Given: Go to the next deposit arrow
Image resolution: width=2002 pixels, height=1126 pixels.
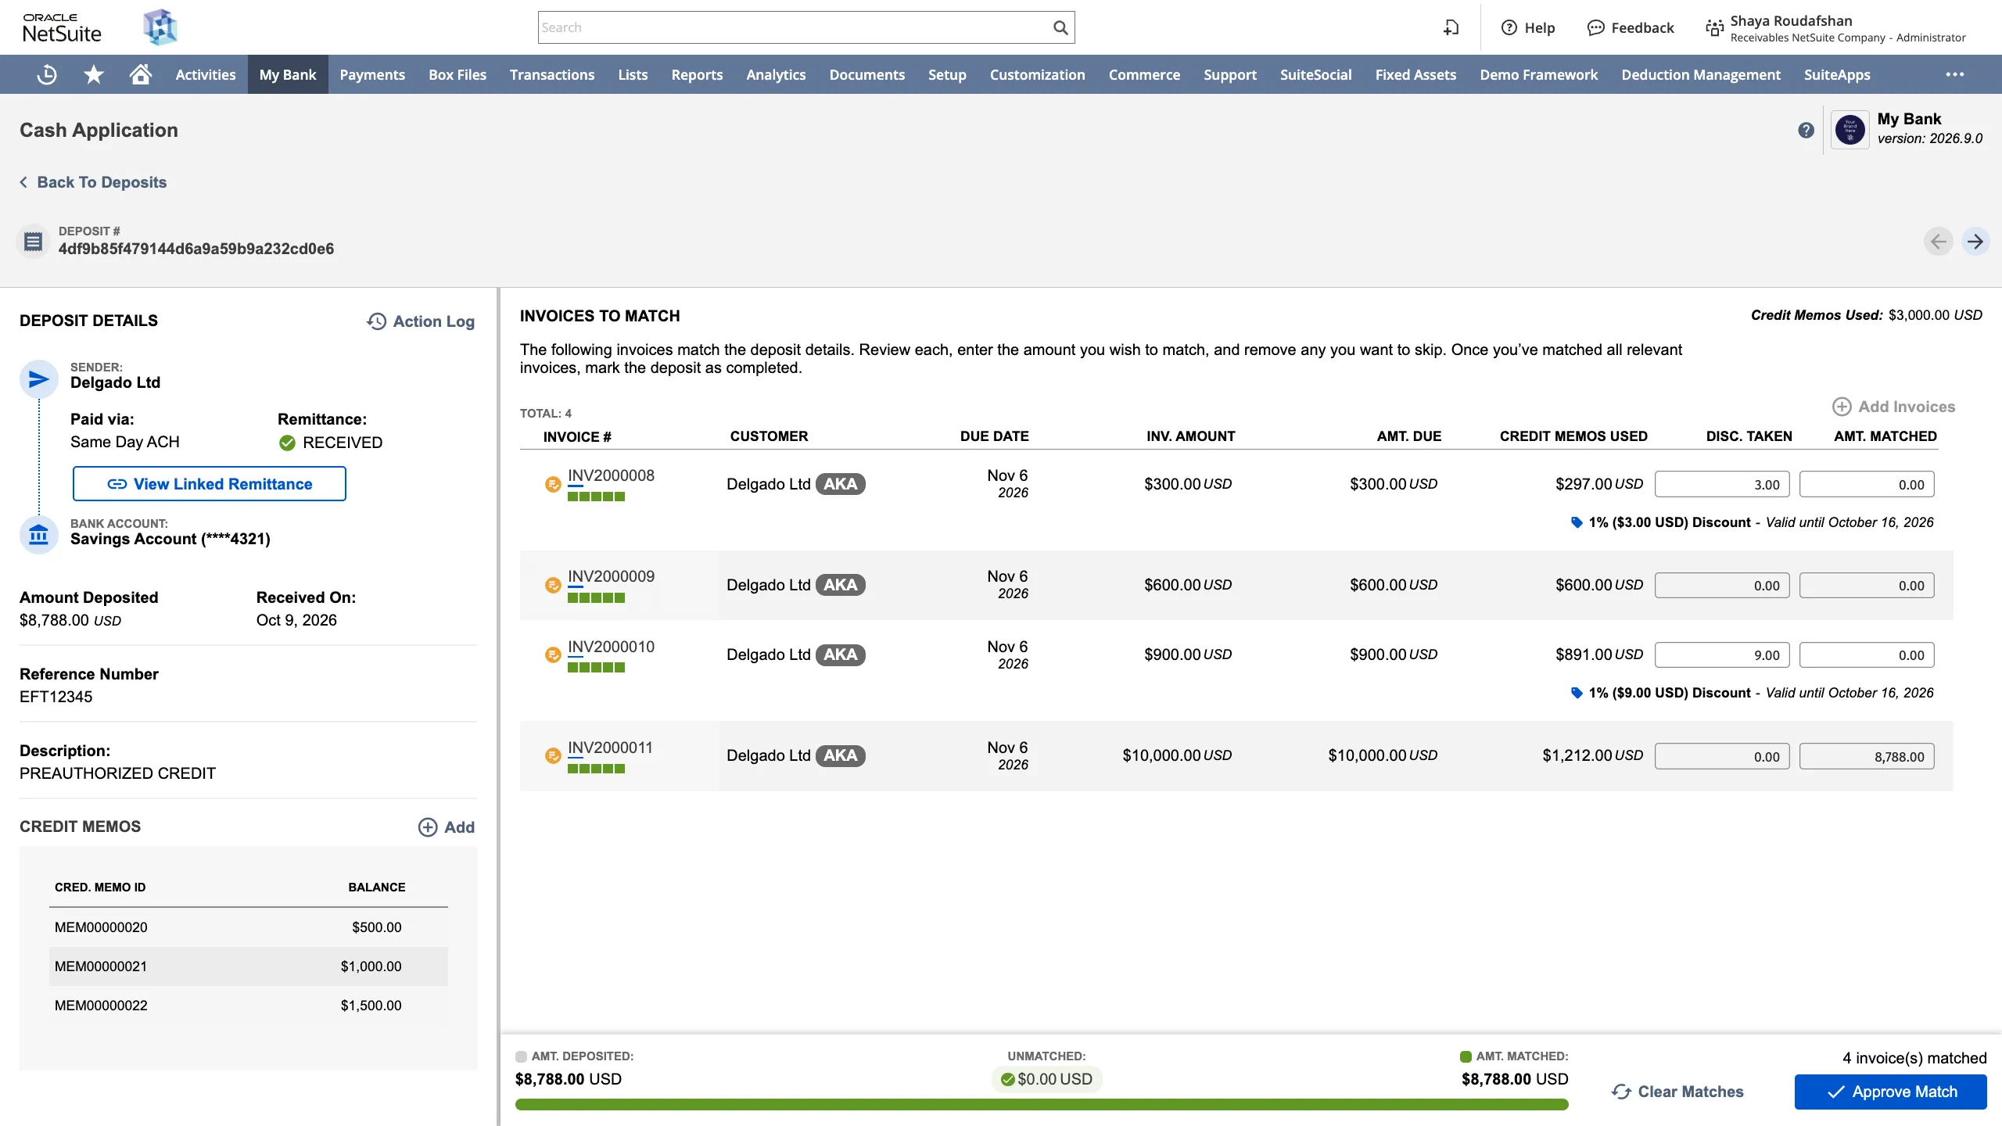Looking at the screenshot, I should (1975, 241).
